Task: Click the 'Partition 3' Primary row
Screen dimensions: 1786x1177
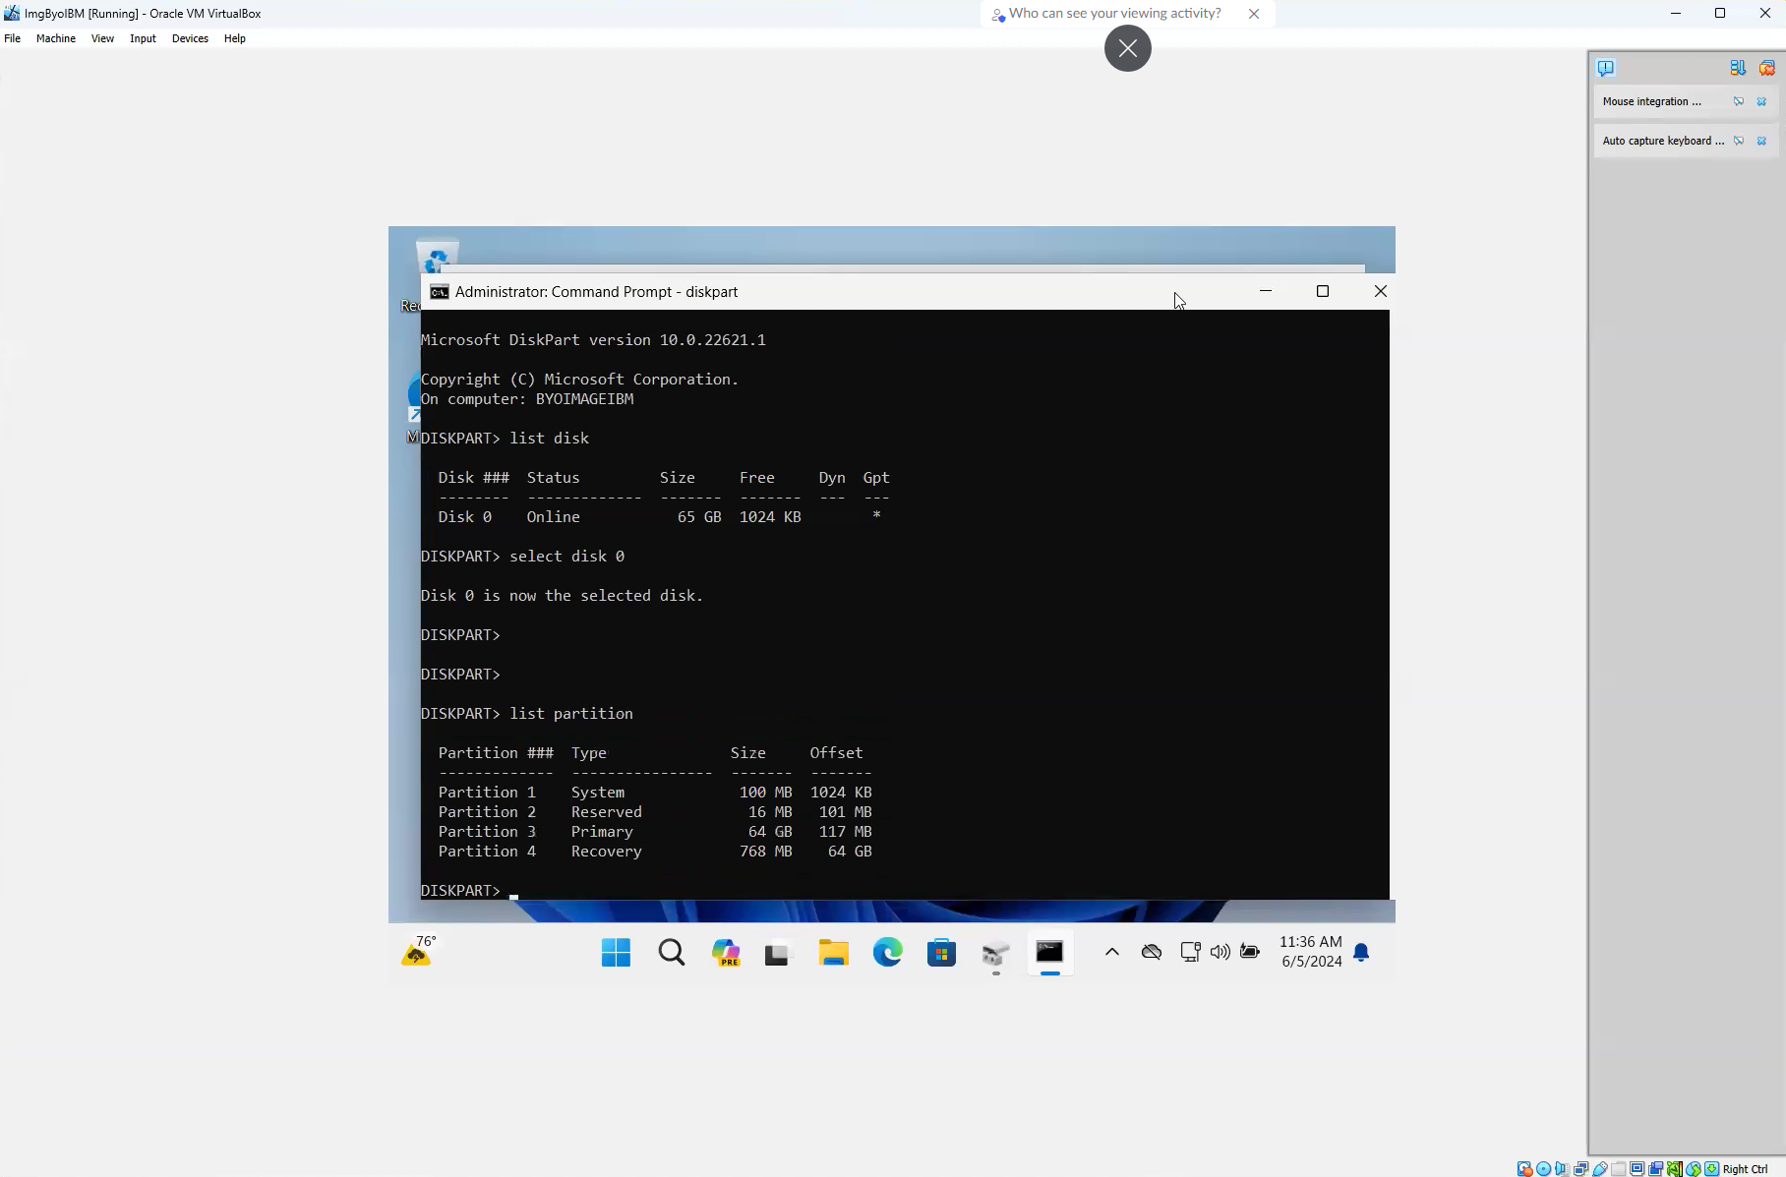Action: coord(655,832)
